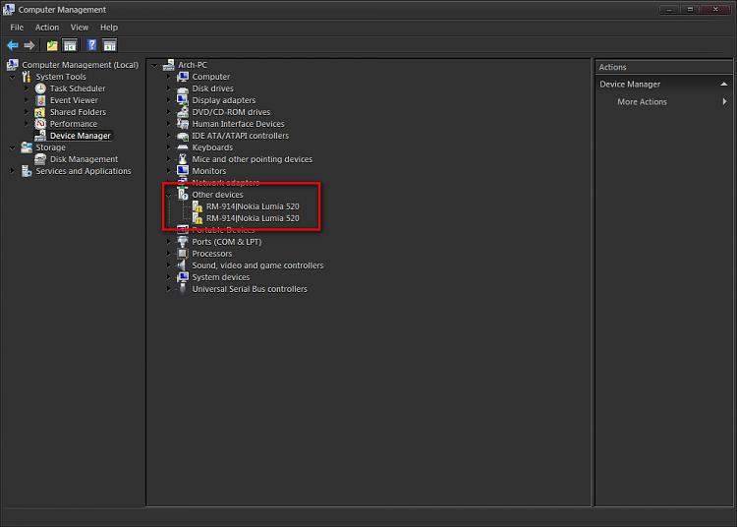
Task: Click the Actions pane header
Action: tap(663, 67)
